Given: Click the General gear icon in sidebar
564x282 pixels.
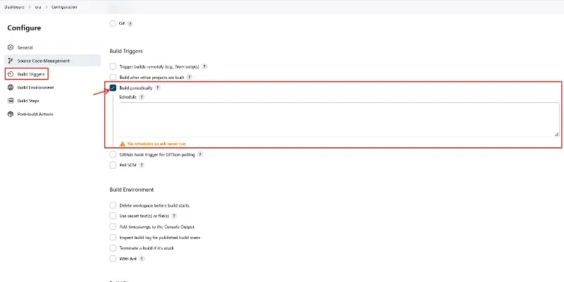Looking at the screenshot, I should click(x=11, y=47).
